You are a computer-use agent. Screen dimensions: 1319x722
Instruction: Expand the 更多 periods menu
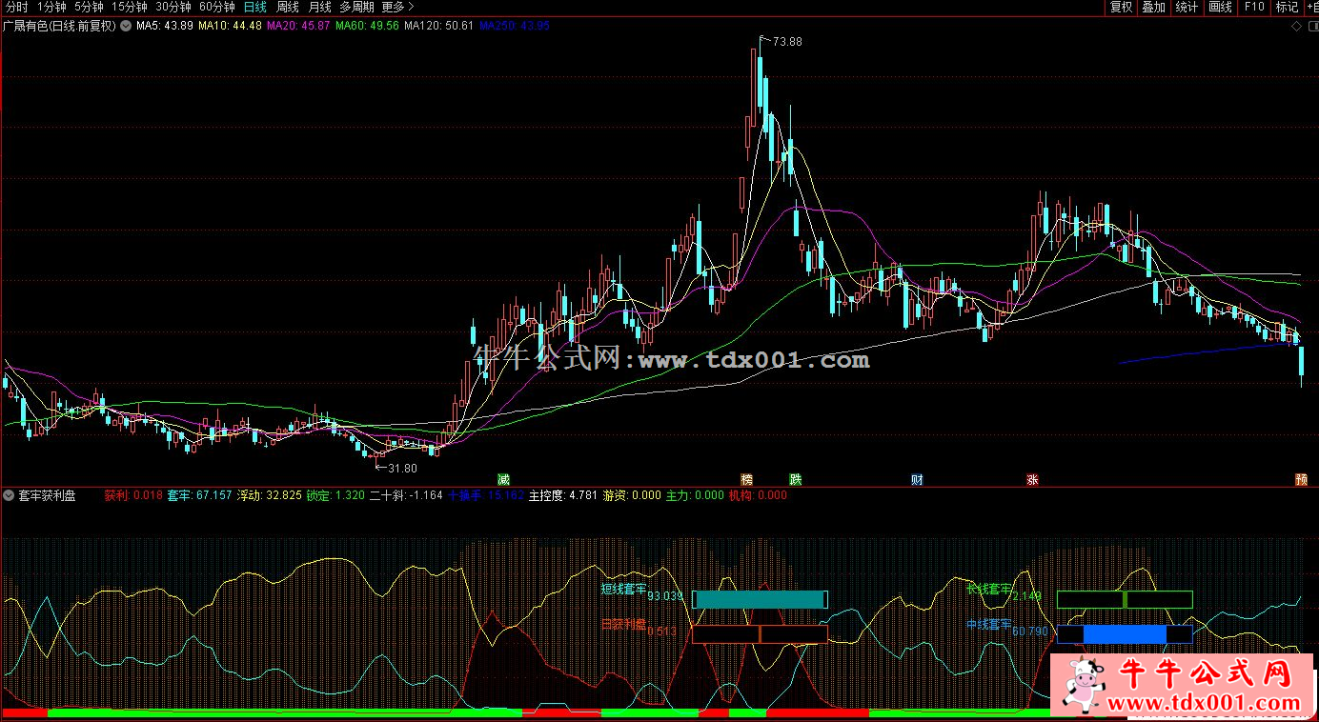(397, 7)
